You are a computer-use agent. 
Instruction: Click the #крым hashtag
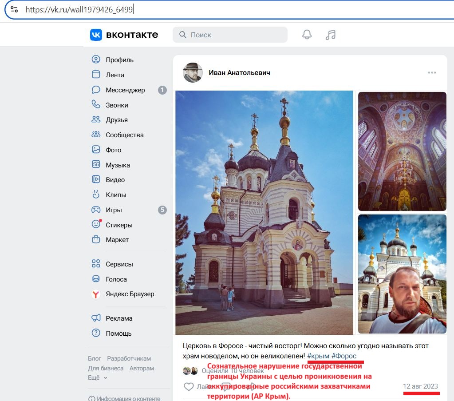click(x=318, y=356)
